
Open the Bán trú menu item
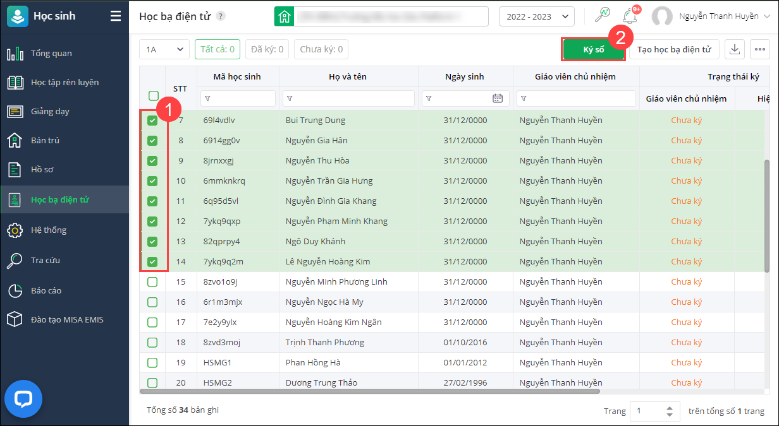pos(64,141)
